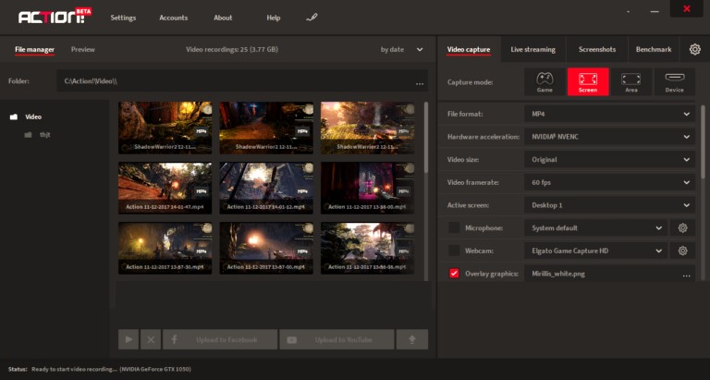Switch to the Preview tab
This screenshot has width=710, height=380.
tap(83, 49)
